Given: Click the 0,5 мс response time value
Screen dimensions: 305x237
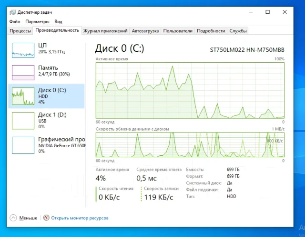Looking at the screenshot, I should pyautogui.click(x=146, y=178).
